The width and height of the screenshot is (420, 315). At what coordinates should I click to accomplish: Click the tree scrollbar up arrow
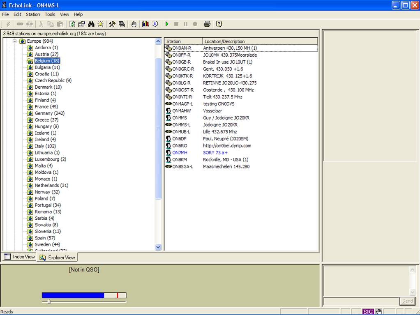pyautogui.click(x=158, y=41)
